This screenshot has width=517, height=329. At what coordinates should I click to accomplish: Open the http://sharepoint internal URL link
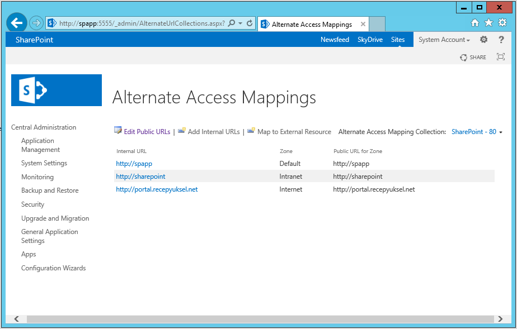(140, 177)
